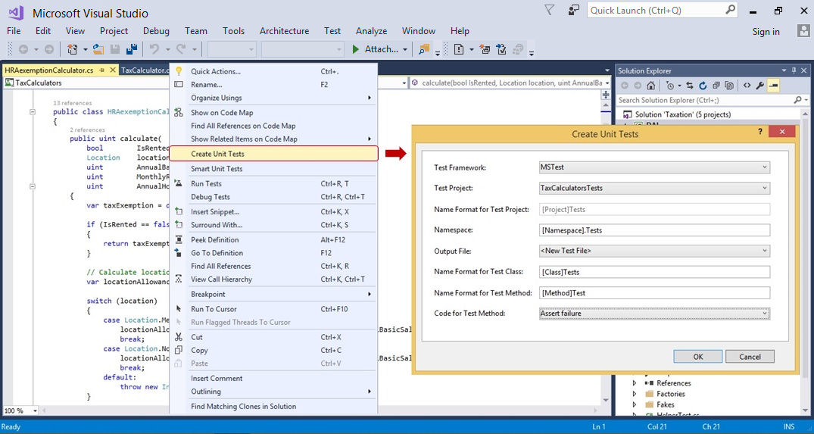Click Sync with Active Document arrows icon
The image size is (814, 434).
[690, 86]
